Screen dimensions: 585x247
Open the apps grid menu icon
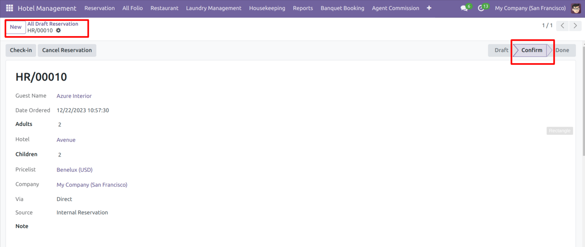[10, 8]
